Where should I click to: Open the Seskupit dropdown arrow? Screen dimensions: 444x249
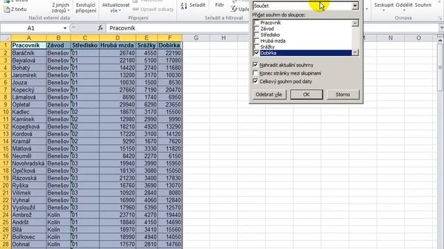click(384, 10)
